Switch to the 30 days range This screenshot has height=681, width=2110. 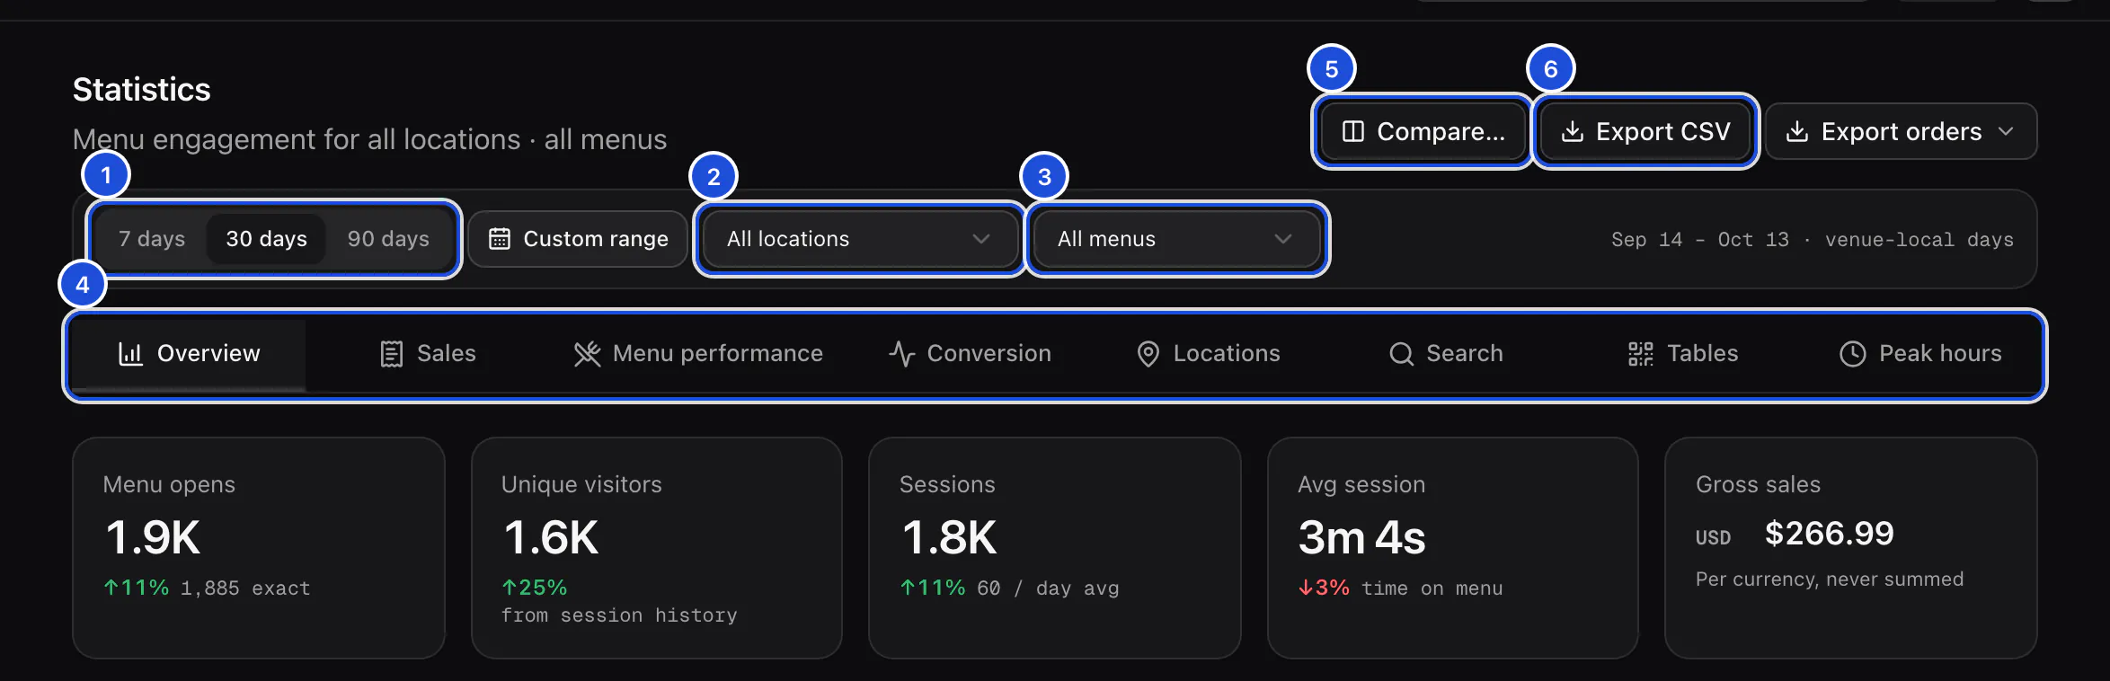(266, 239)
